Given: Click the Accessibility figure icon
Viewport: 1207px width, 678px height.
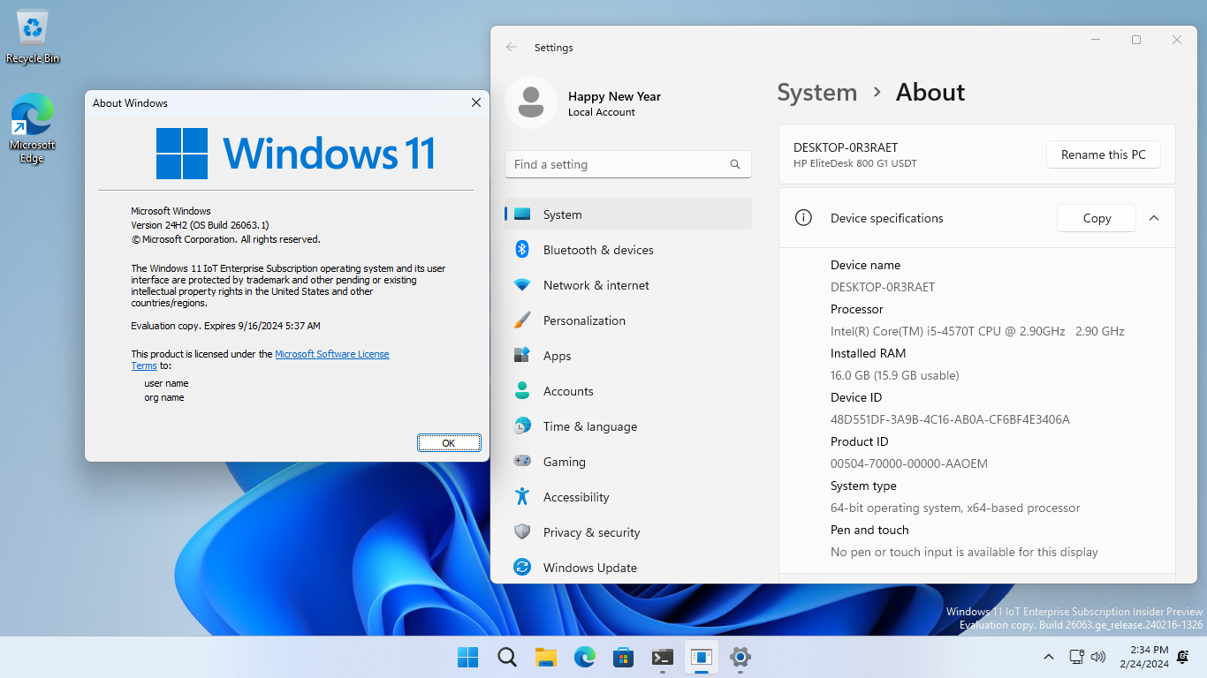Looking at the screenshot, I should [522, 497].
